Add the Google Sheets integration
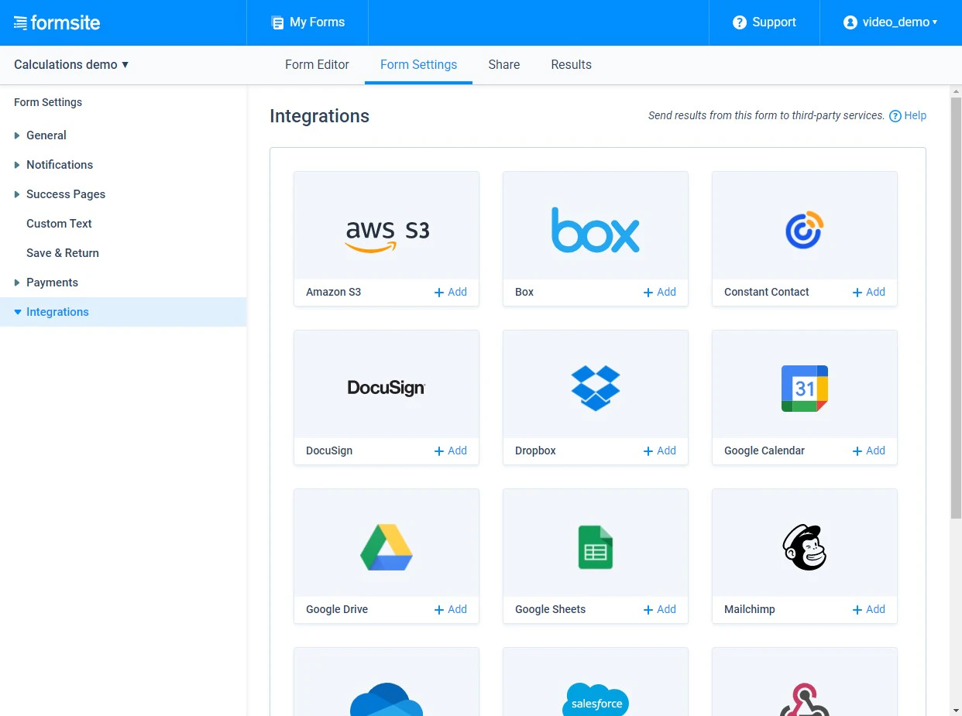The image size is (962, 716). point(659,609)
